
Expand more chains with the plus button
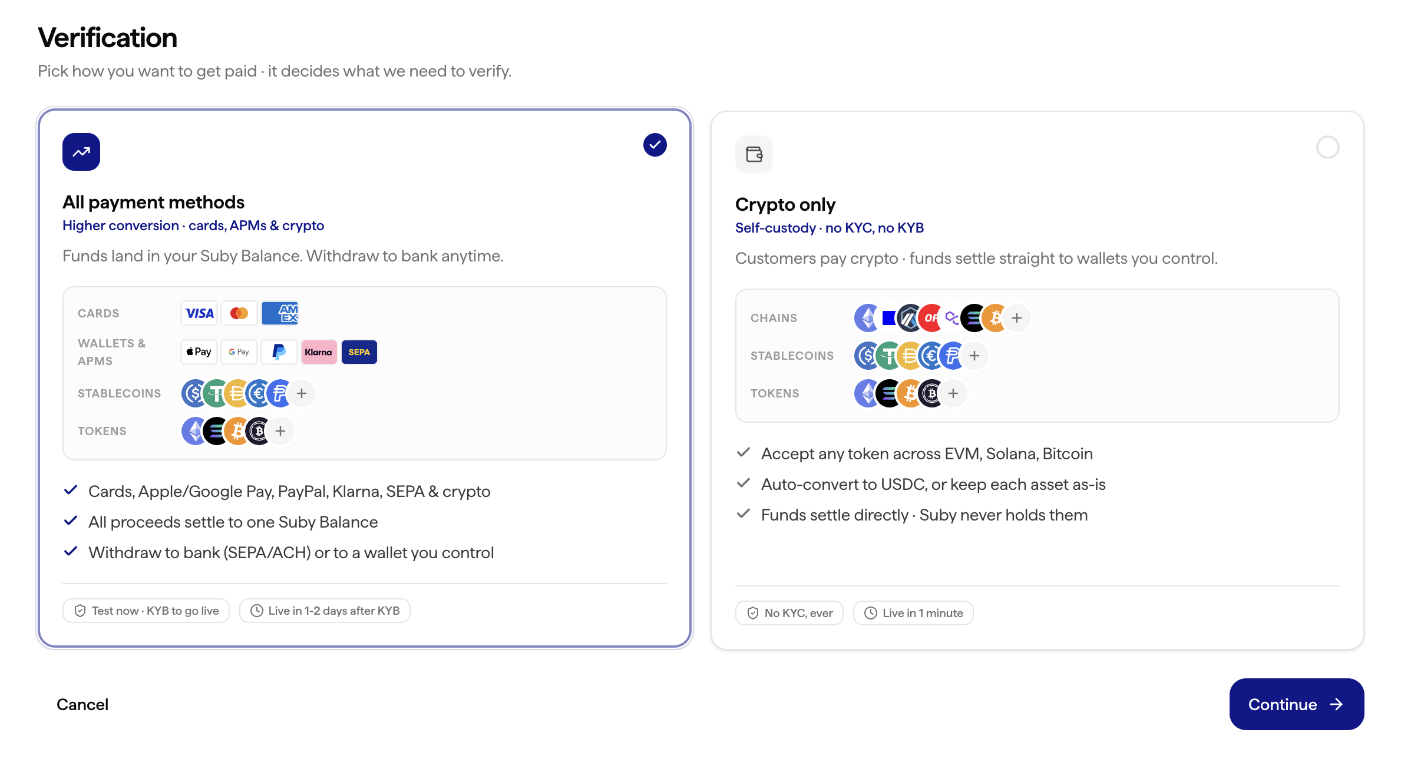pos(1017,318)
